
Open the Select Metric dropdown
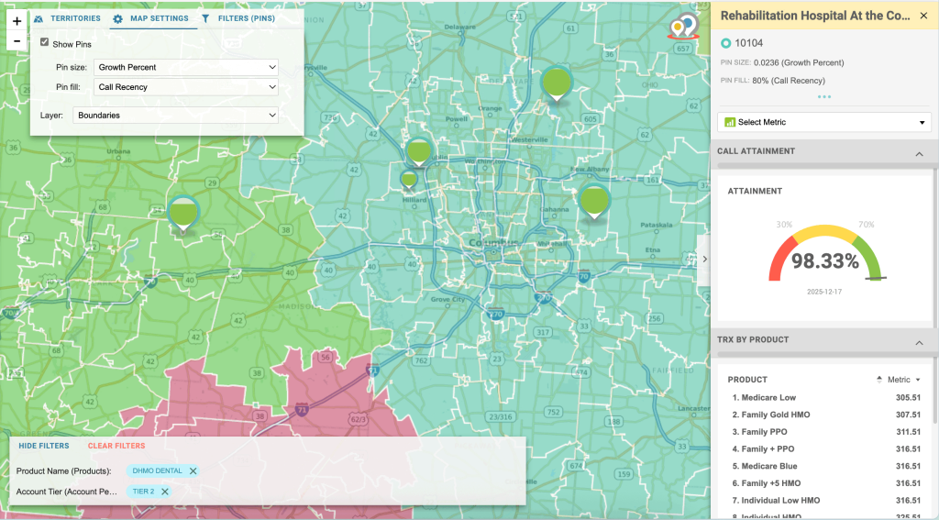(824, 122)
